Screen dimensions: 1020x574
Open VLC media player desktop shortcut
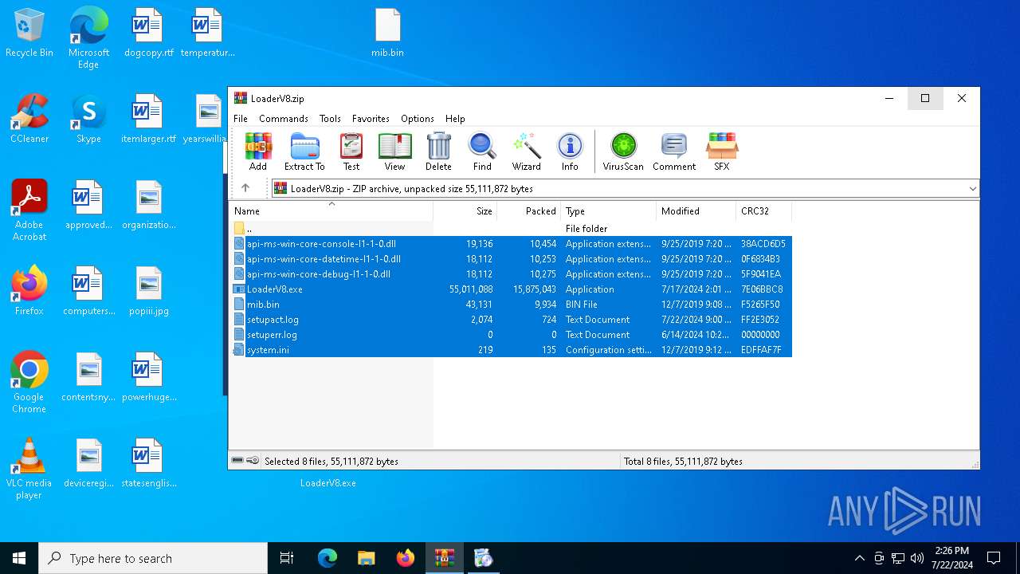tap(29, 468)
